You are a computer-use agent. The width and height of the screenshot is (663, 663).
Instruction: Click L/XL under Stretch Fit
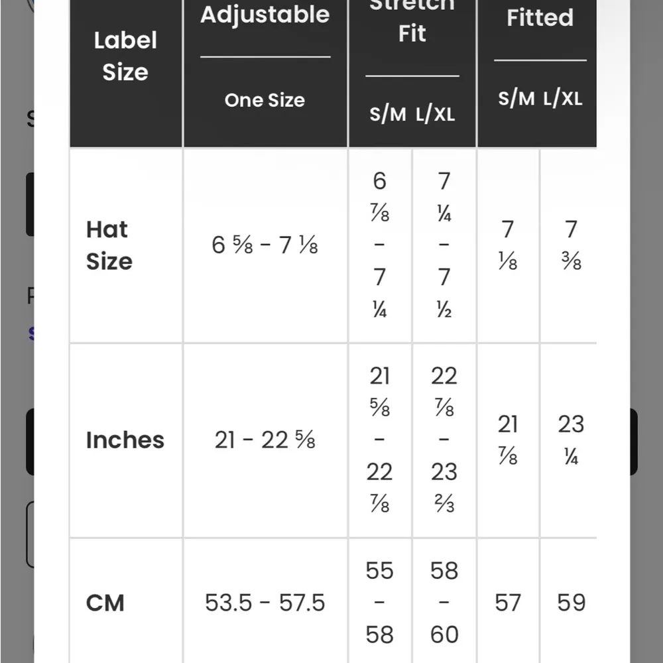[x=436, y=114]
